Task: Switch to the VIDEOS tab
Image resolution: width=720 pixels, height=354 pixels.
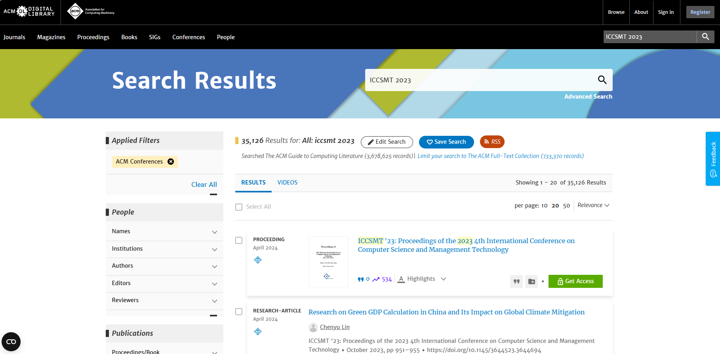Action: click(x=287, y=183)
